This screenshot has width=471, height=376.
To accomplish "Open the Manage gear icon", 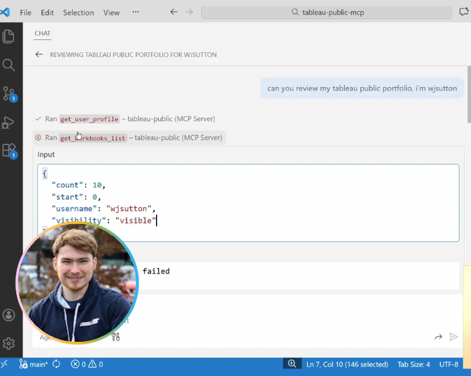I will click(9, 344).
